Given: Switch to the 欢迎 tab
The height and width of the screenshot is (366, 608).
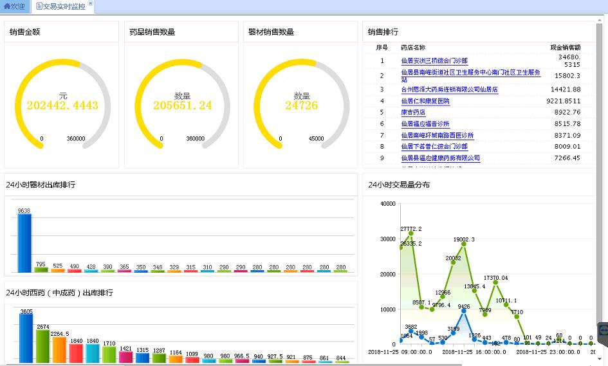Looking at the screenshot, I should pos(14,6).
